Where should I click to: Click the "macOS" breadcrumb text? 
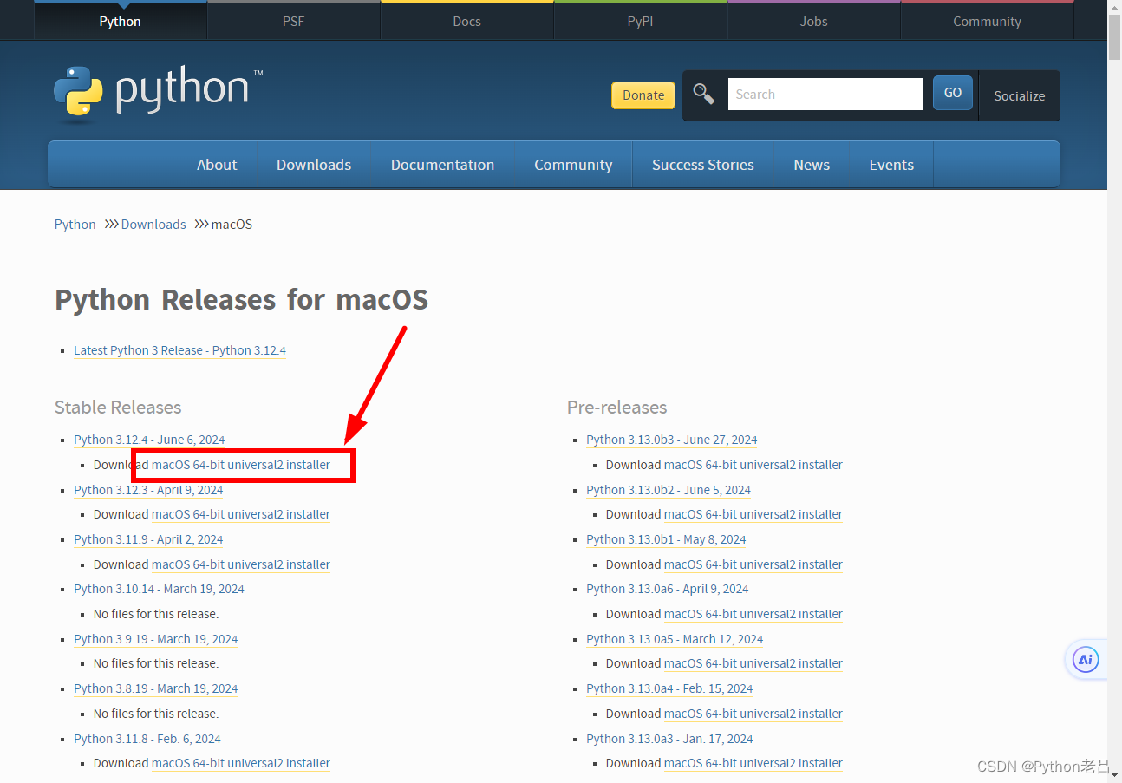tap(232, 224)
